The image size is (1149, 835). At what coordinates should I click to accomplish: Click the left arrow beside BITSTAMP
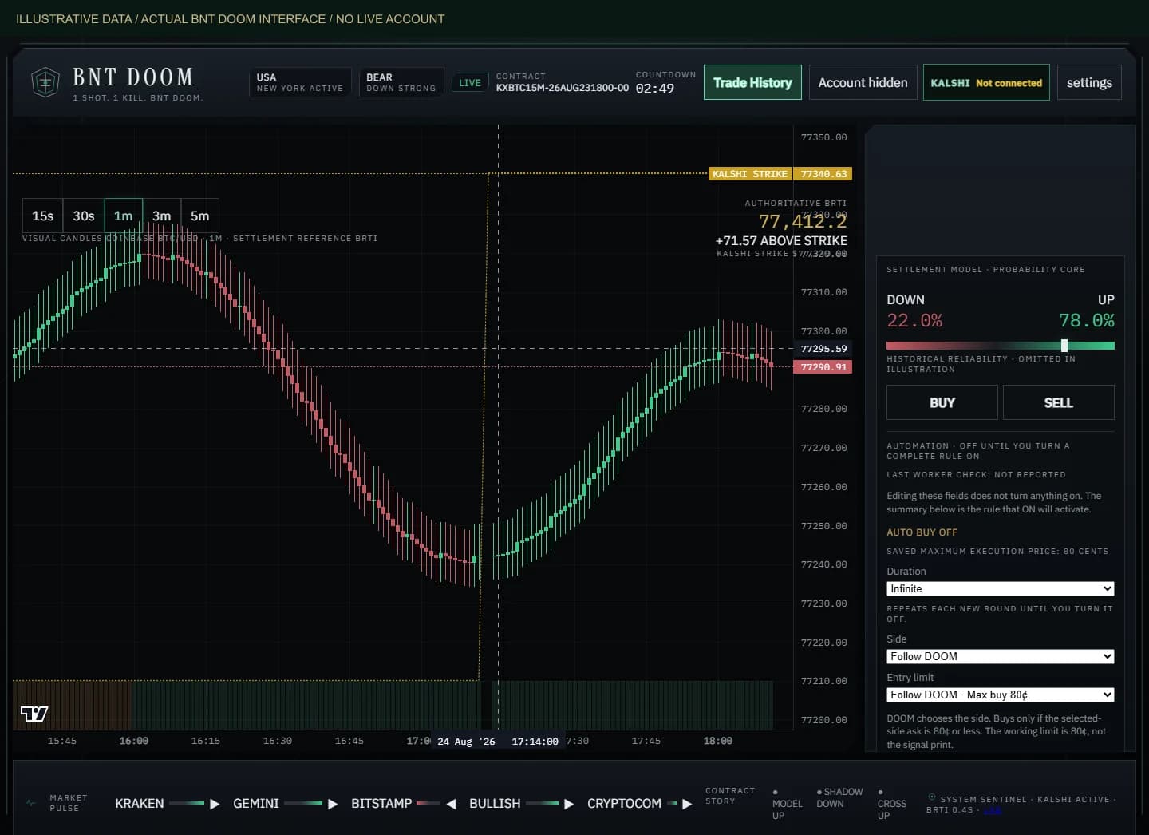coord(451,804)
